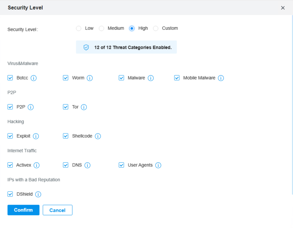The image size is (293, 228).
Task: View the DShield info icon
Action: click(38, 194)
